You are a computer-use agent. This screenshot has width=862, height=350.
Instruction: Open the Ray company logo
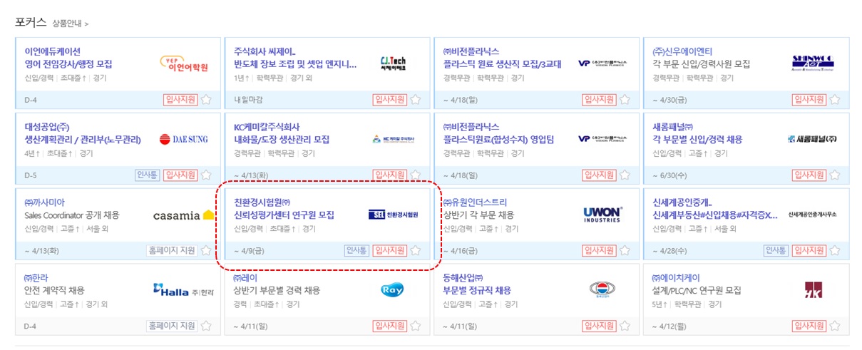point(393,290)
